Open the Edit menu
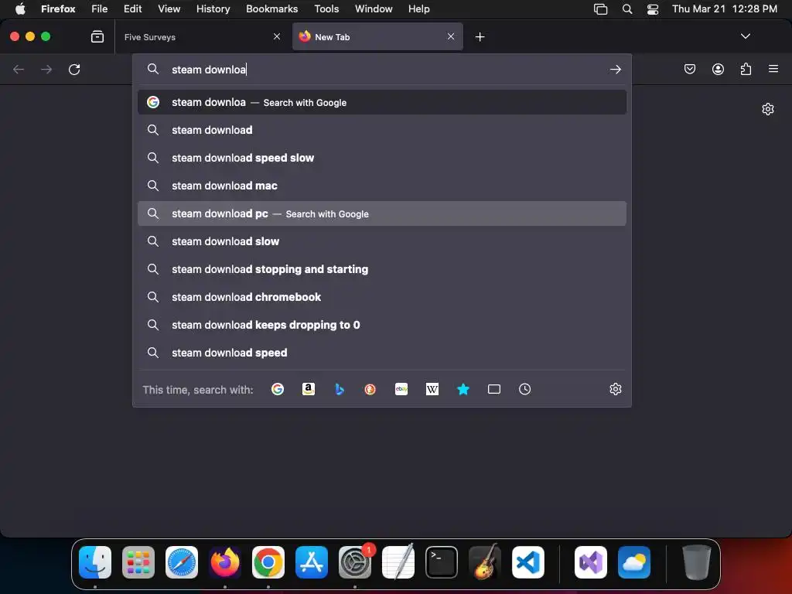 tap(132, 9)
